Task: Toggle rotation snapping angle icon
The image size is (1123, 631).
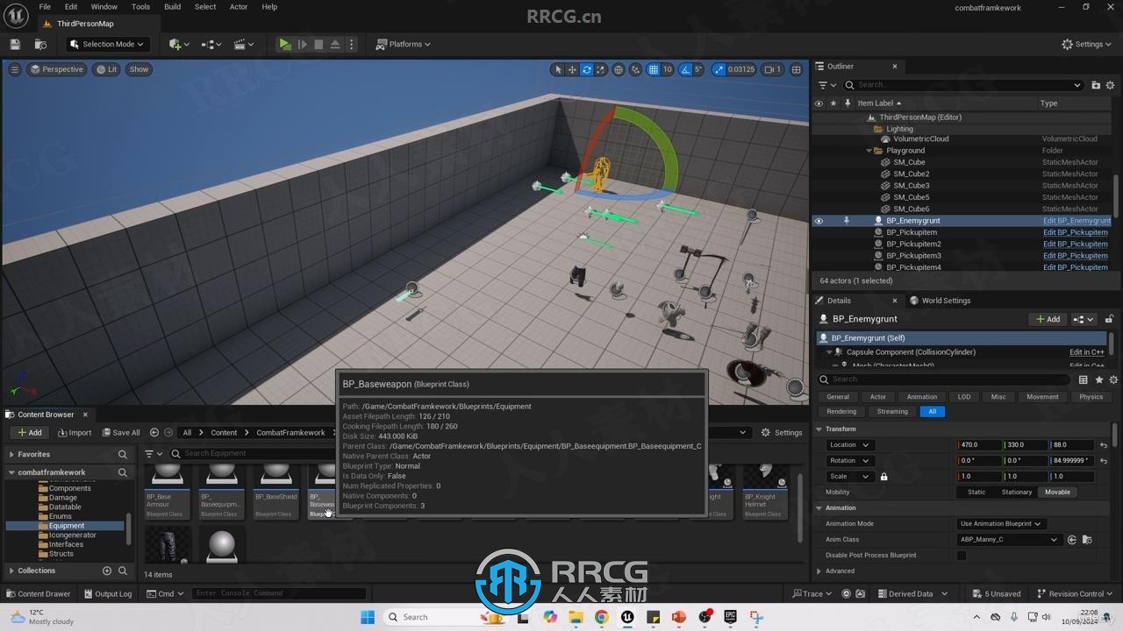Action: (x=685, y=69)
